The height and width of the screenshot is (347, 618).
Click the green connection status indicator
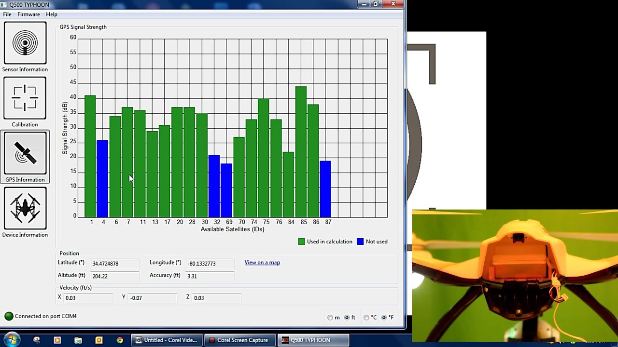(x=9, y=316)
